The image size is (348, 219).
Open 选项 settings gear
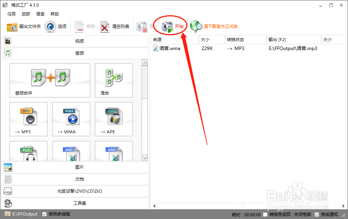coord(55,27)
